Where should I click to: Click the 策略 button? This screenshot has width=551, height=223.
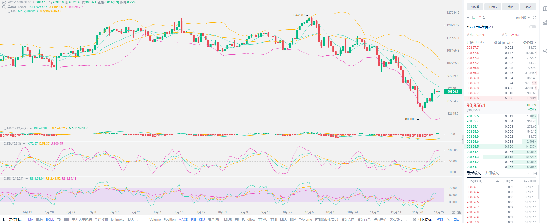pyautogui.click(x=510, y=7)
